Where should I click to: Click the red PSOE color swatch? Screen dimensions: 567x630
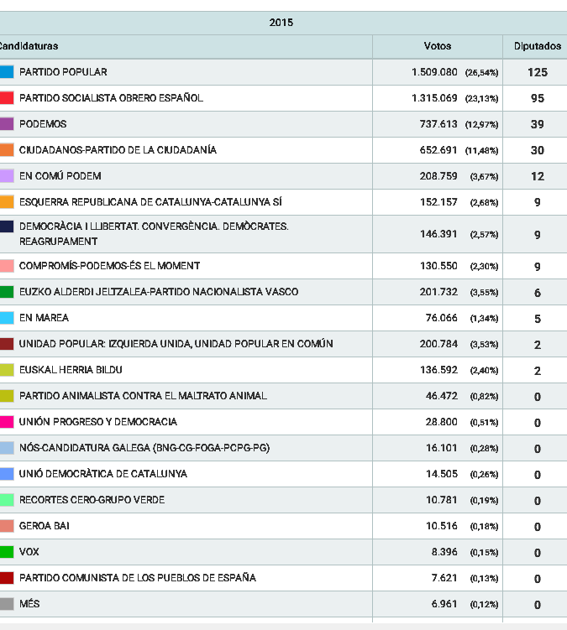click(7, 98)
